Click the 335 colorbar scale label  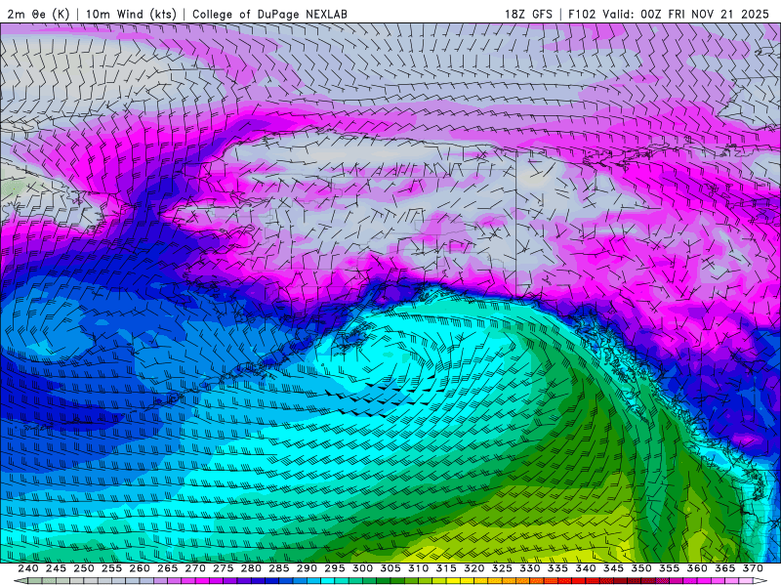(557, 568)
